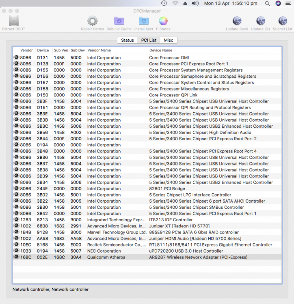The width and height of the screenshot is (294, 304).
Task: Run the Repair Perms gear tool
Action: pyautogui.click(x=92, y=21)
